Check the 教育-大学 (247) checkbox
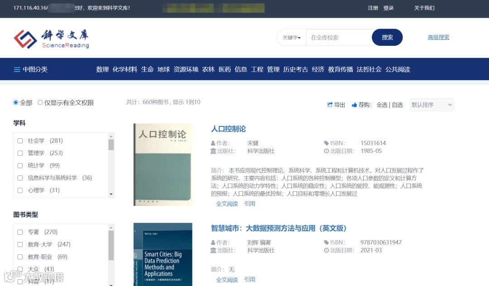The width and height of the screenshot is (489, 286). [20, 244]
